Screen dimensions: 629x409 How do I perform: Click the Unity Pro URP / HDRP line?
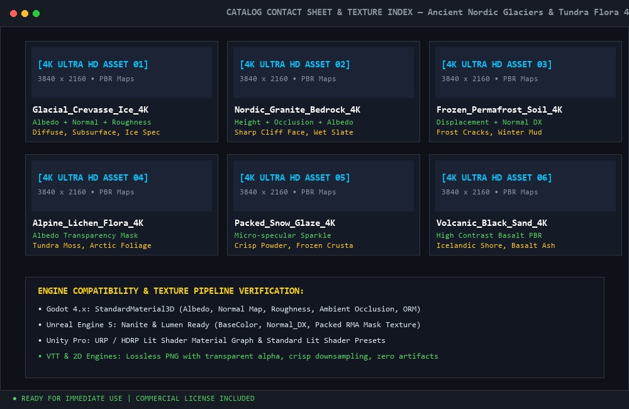pyautogui.click(x=212, y=340)
